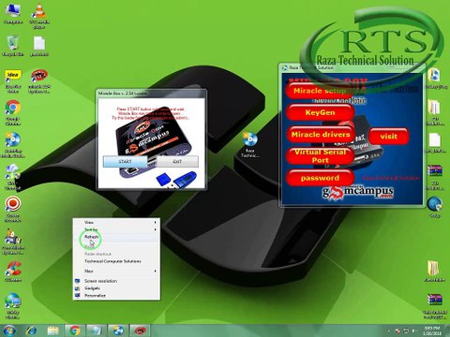The image size is (450, 337).
Task: Click the red password button
Action: [x=320, y=178]
